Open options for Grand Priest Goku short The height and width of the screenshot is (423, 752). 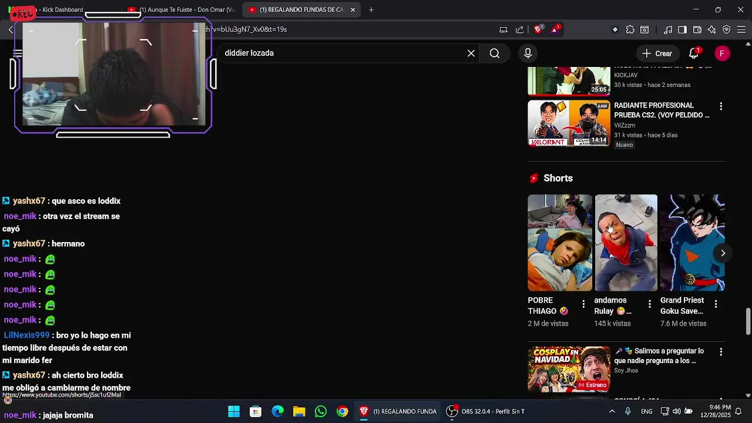(716, 304)
